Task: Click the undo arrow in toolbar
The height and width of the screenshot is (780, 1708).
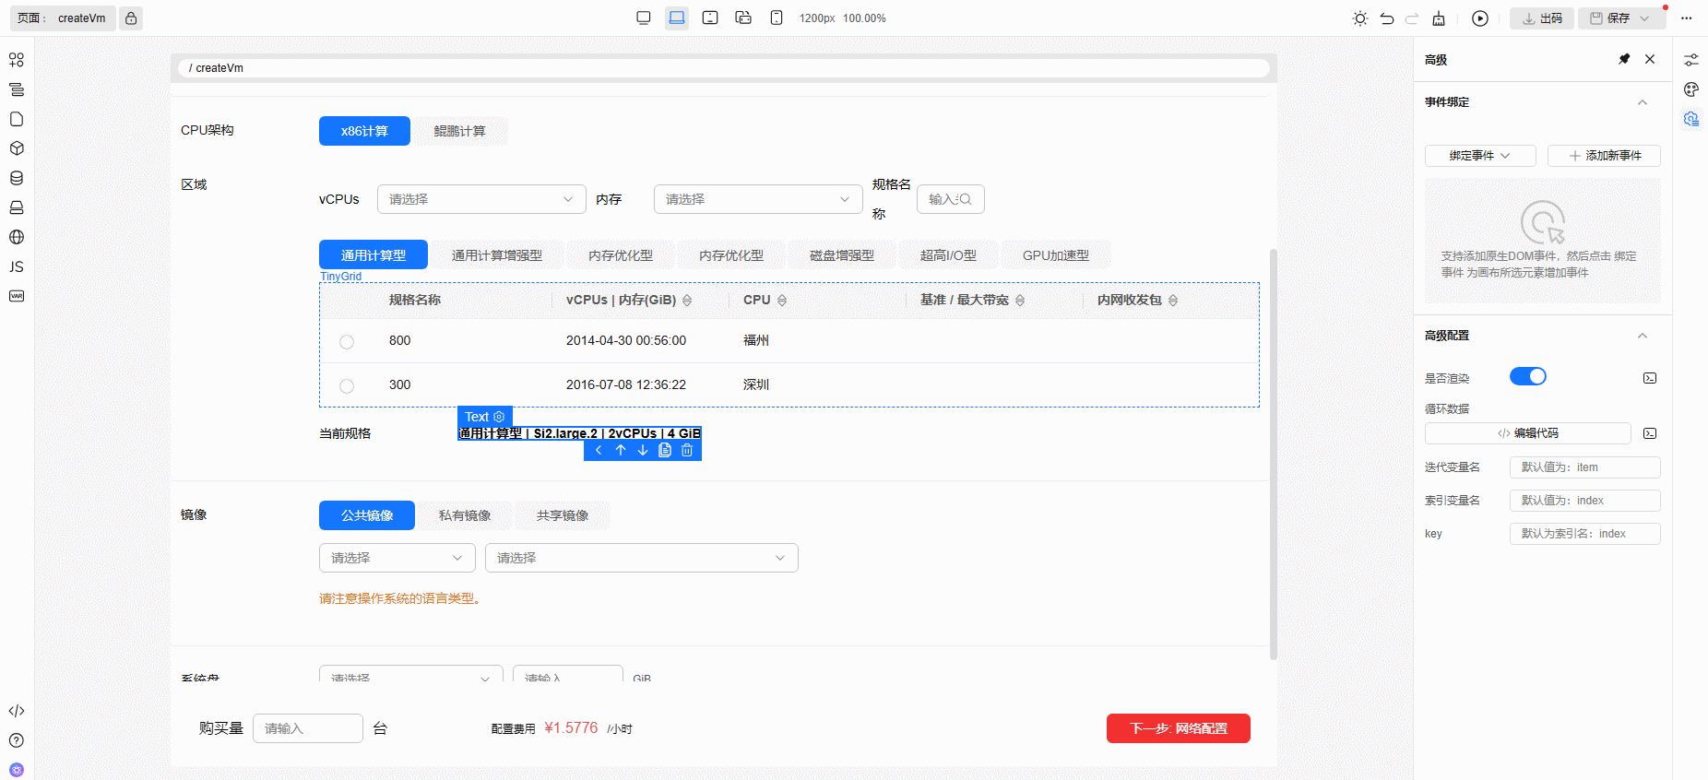Action: point(1387,18)
